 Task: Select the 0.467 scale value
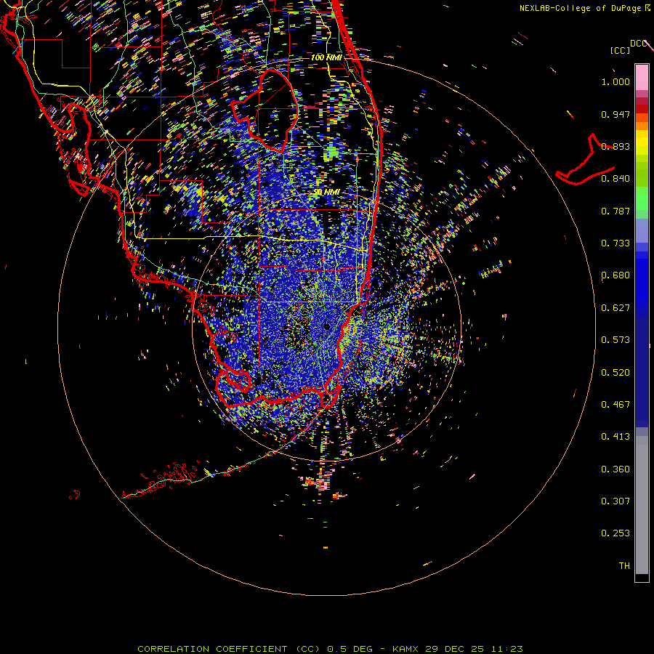click(615, 405)
